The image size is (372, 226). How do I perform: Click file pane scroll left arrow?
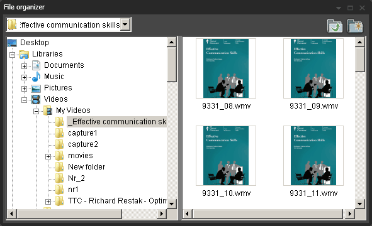(x=187, y=214)
